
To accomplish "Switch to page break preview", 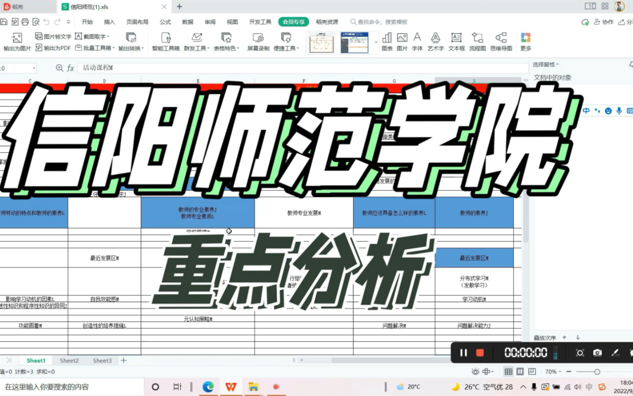I will [532, 372].
